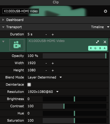Image resolution: width=110 pixels, height=124 pixels.
Task: Click the Opacity slider bar
Action: pyautogui.click(x=74, y=56)
